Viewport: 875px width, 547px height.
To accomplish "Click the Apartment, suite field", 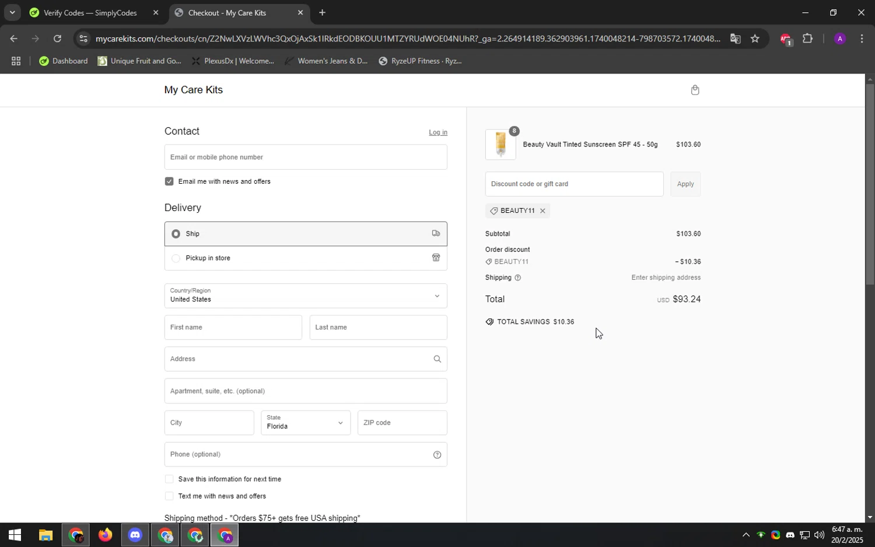I will coord(306,391).
